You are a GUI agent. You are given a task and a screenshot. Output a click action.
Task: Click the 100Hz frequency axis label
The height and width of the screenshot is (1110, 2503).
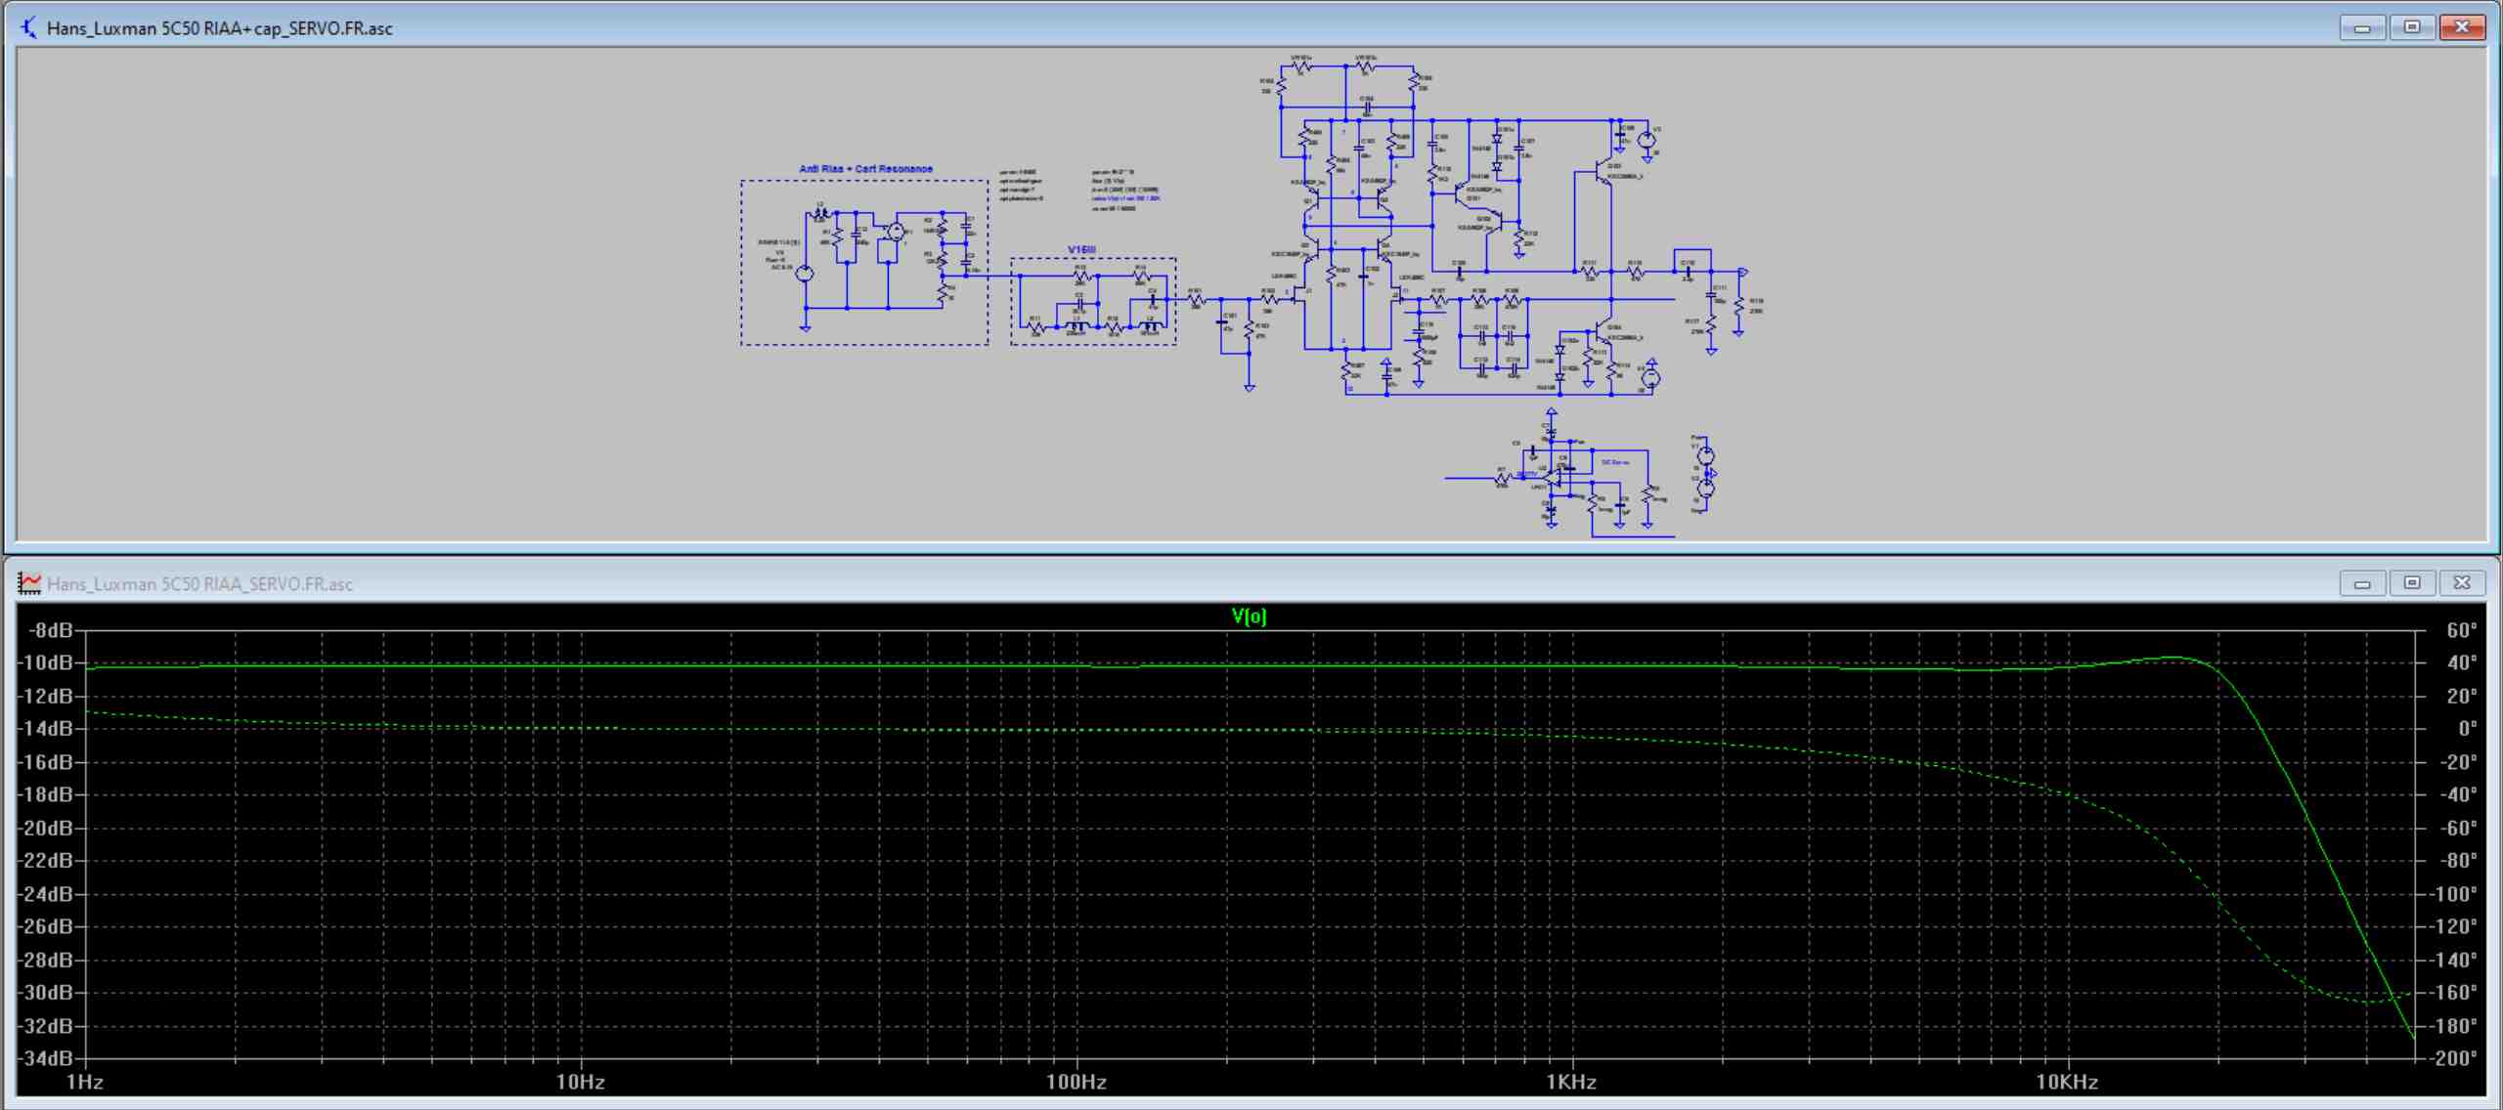tap(1076, 1082)
